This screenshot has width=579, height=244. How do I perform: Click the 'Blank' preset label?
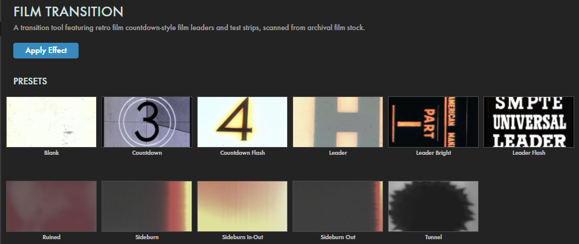point(51,153)
